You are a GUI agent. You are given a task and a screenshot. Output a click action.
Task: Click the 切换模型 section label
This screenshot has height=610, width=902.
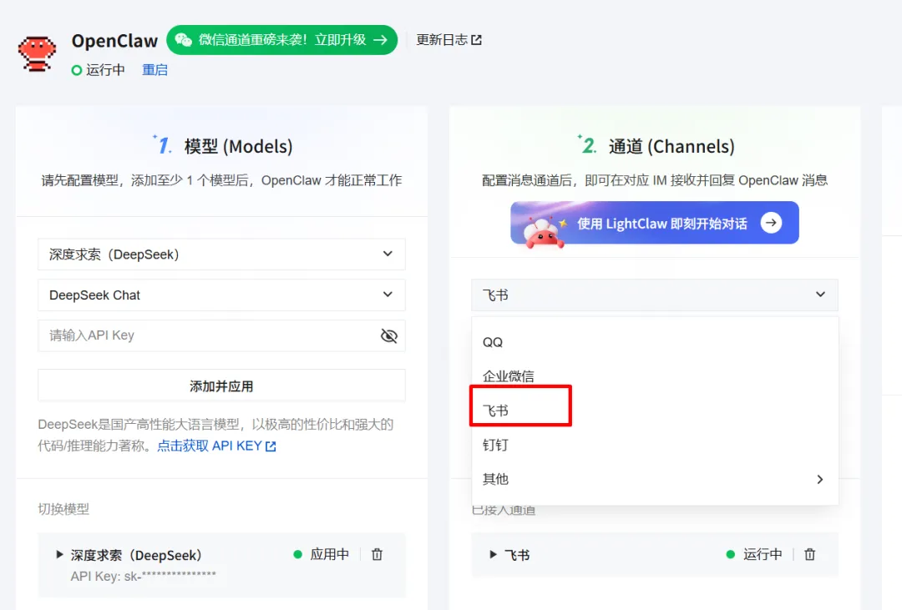click(x=63, y=509)
